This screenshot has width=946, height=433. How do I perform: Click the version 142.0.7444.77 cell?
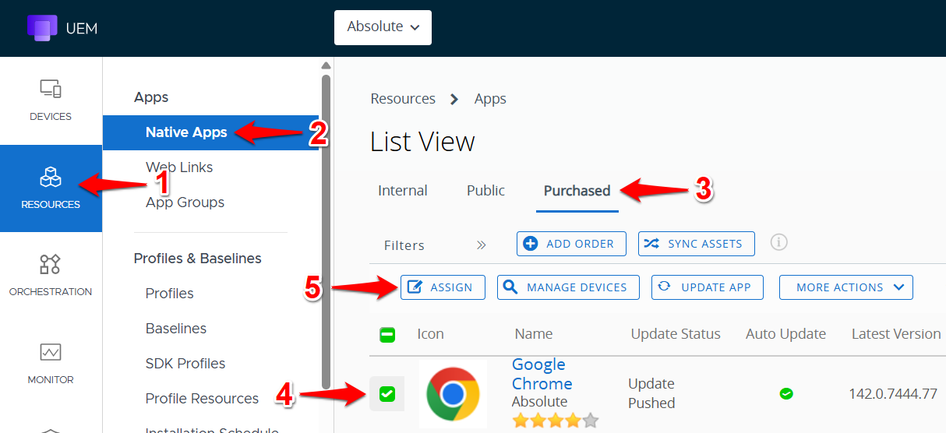click(893, 394)
